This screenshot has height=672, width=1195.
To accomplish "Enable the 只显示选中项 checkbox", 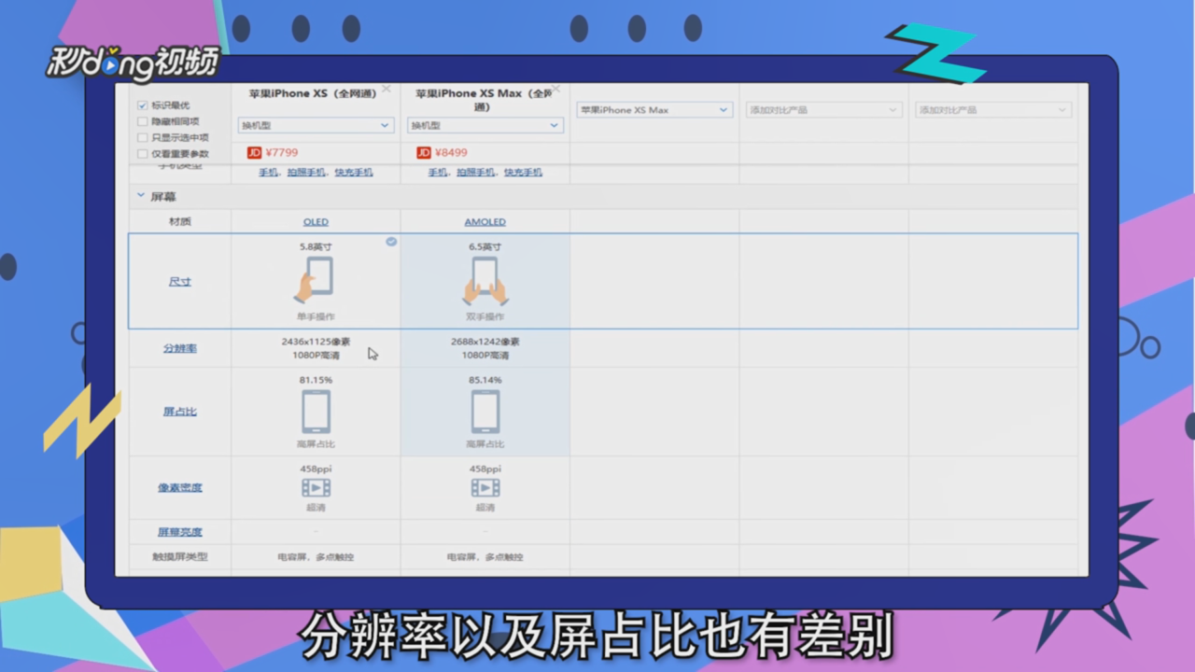I will [x=143, y=137].
